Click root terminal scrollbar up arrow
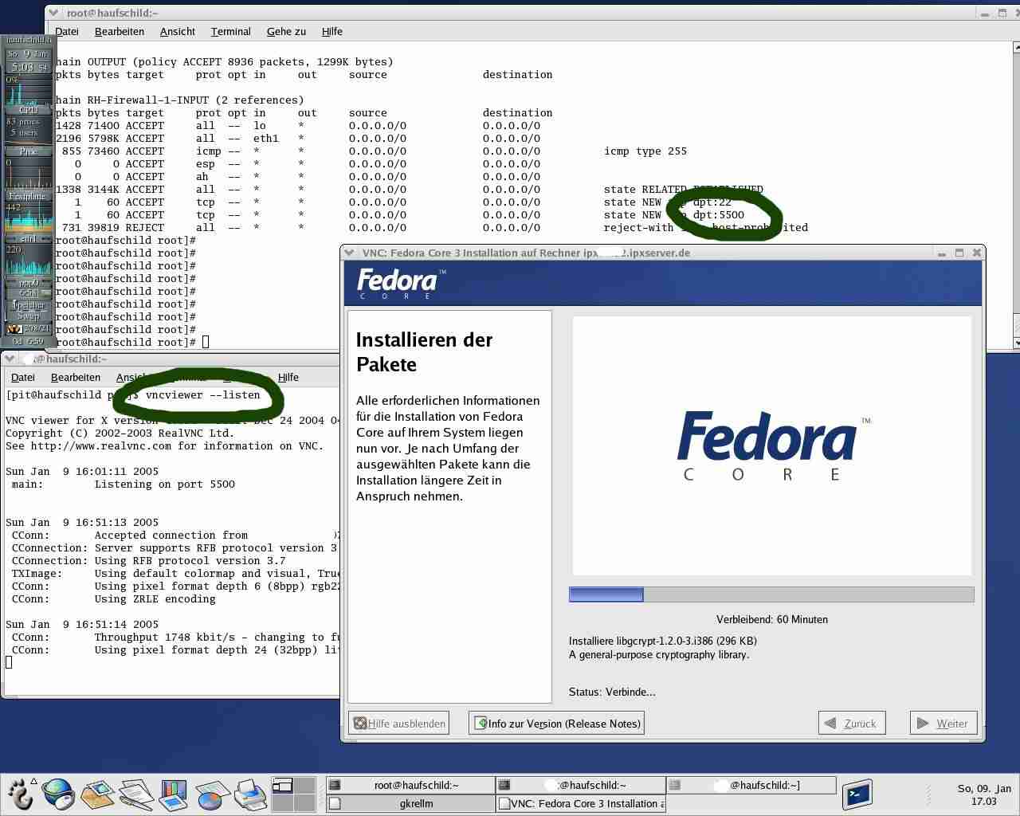 [x=1017, y=48]
